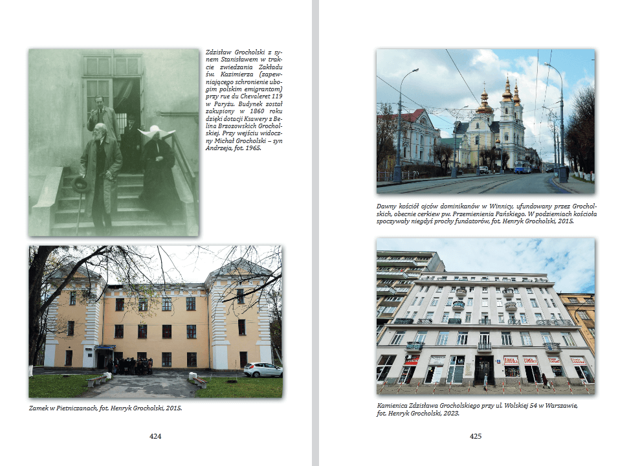Viewport: 629px width, 466px height.
Task: Select the 'Dawny kościół ojców dominikanów' caption
Action: point(485,214)
